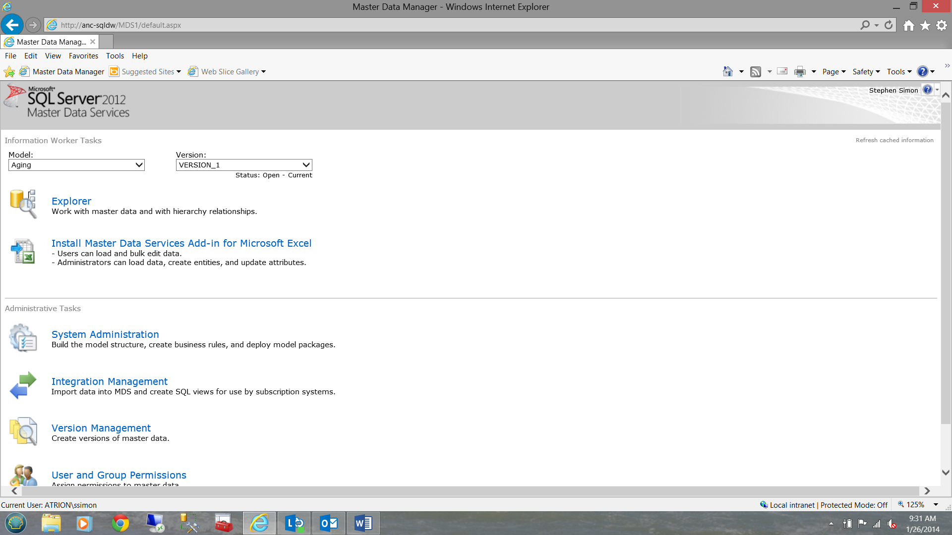The width and height of the screenshot is (952, 535).
Task: Click the Integration Management arrows icon
Action: (23, 385)
